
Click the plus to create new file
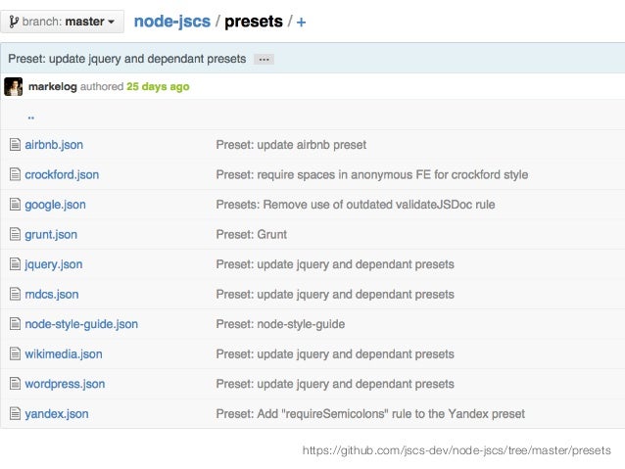[301, 22]
